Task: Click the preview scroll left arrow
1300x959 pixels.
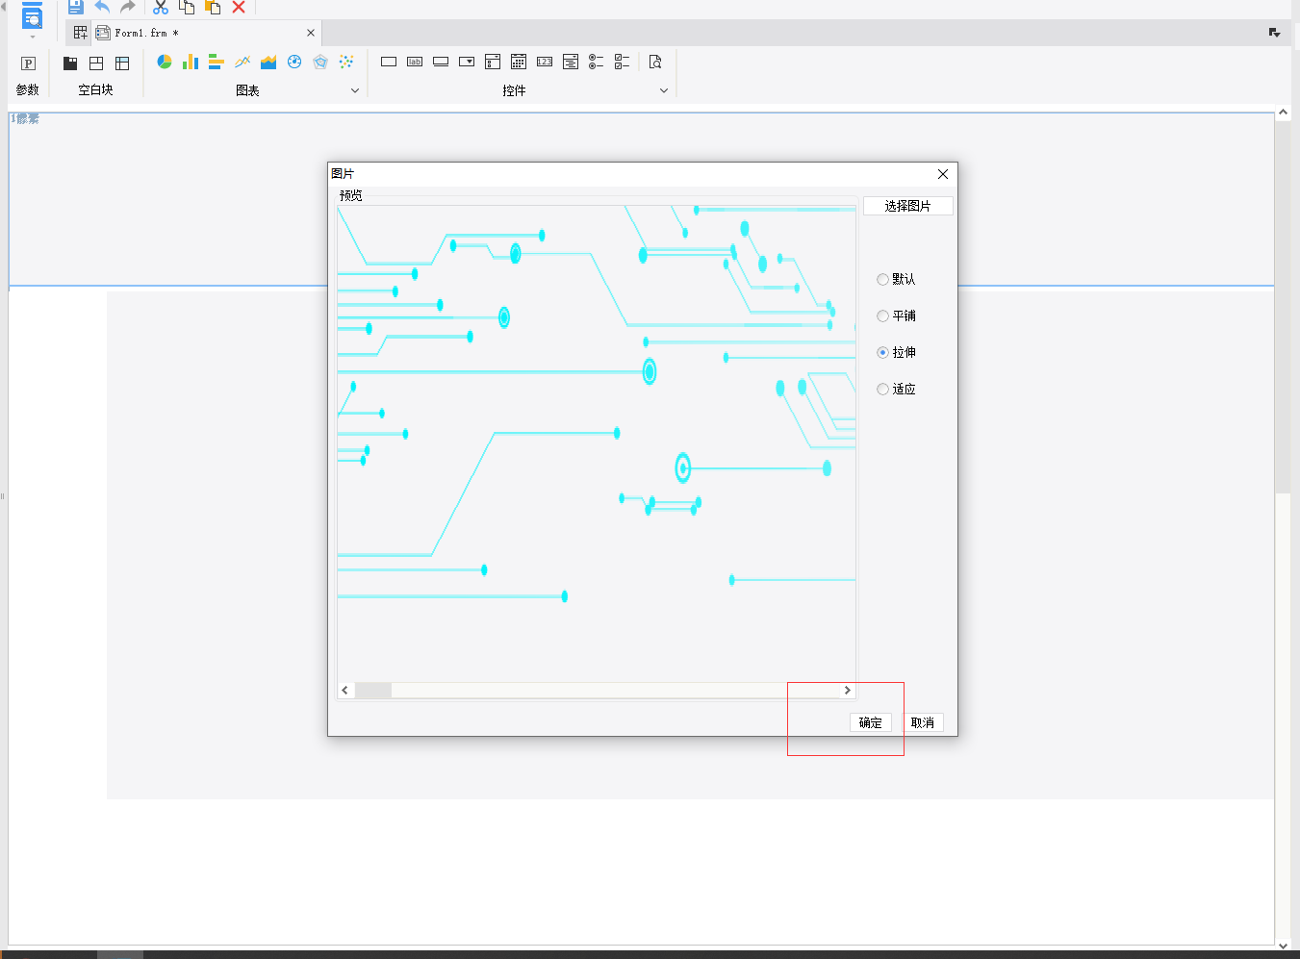Action: click(x=345, y=690)
